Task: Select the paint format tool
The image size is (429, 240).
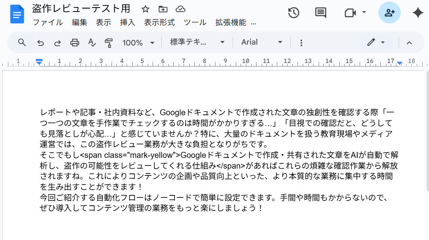Action: click(x=109, y=43)
